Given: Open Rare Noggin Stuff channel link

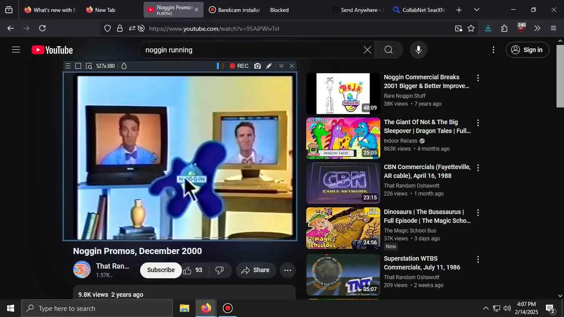Looking at the screenshot, I should tap(404, 96).
